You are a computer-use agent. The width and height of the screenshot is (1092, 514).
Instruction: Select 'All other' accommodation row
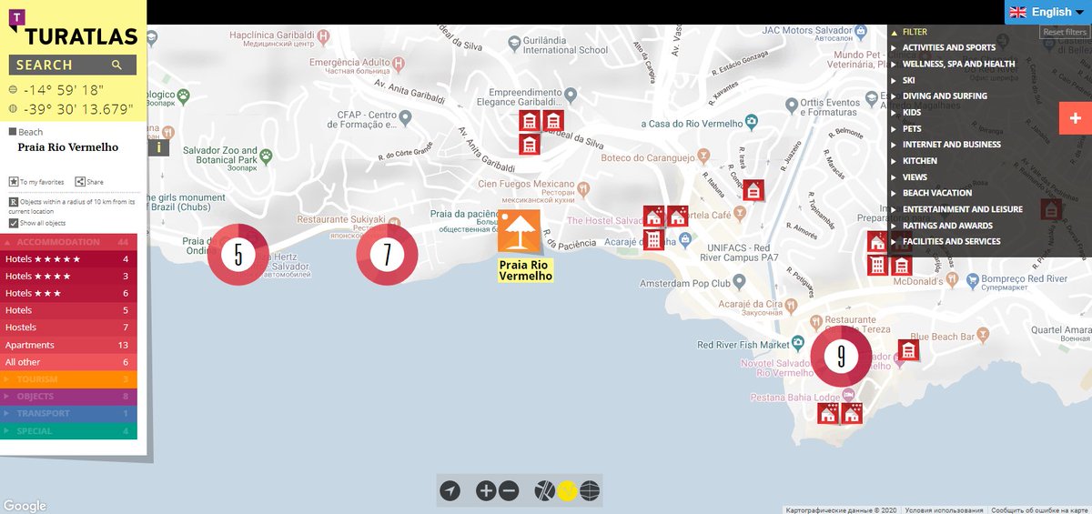coord(68,362)
